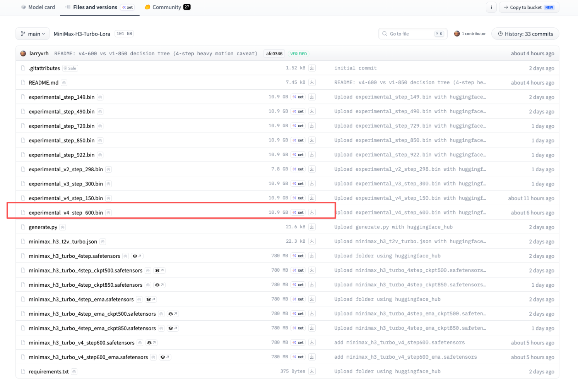The image size is (578, 383).
Task: Download README.md using its download icon
Action: pyautogui.click(x=312, y=82)
